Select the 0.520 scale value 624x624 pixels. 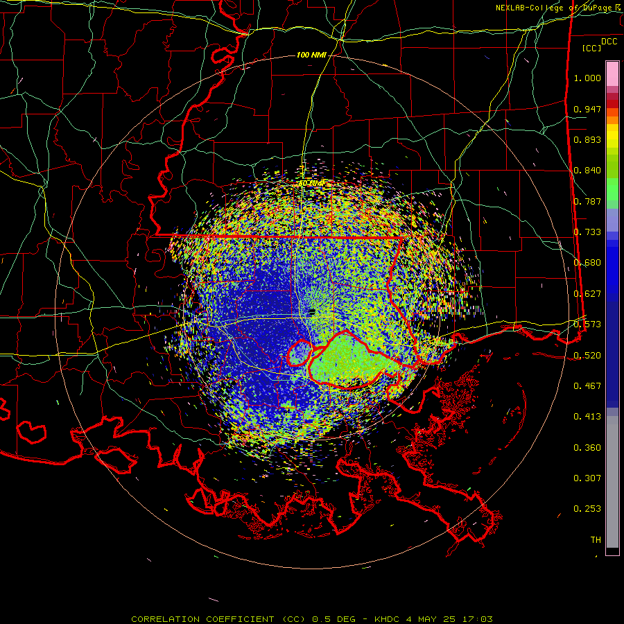point(587,355)
